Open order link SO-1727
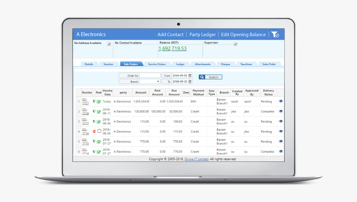The width and height of the screenshot is (357, 202). [x=86, y=102]
